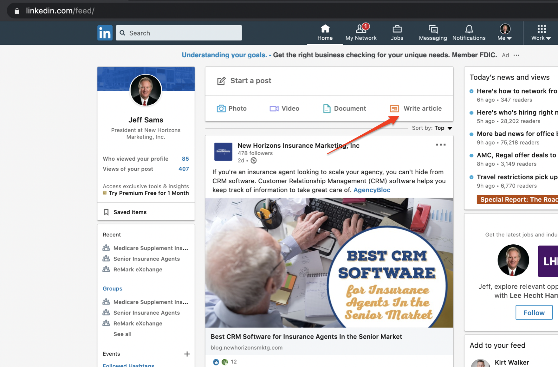
Task: Click the My Network notification badge
Action: (366, 26)
